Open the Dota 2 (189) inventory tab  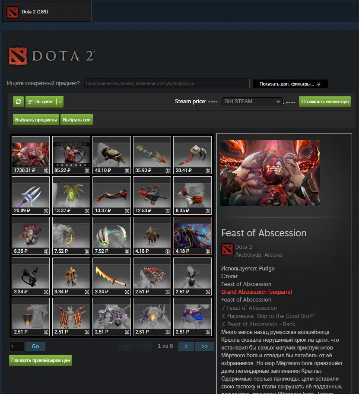tap(47, 12)
